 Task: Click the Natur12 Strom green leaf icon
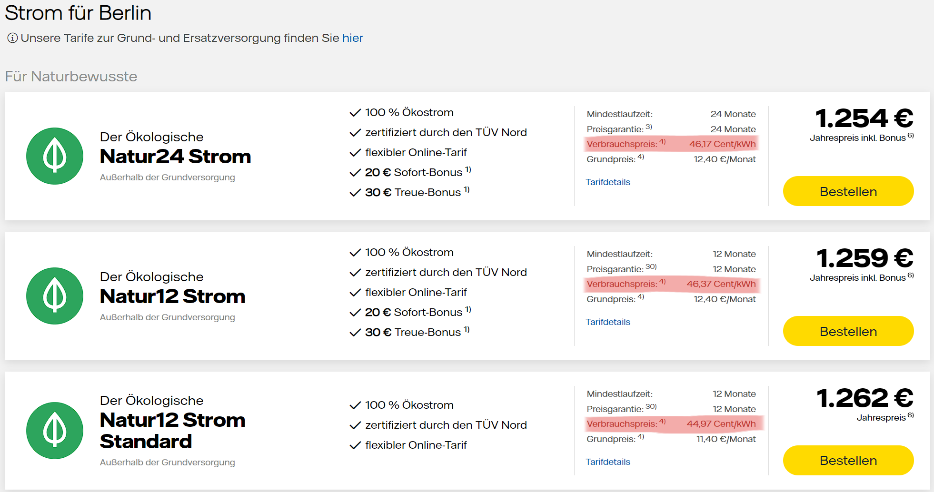coord(55,296)
